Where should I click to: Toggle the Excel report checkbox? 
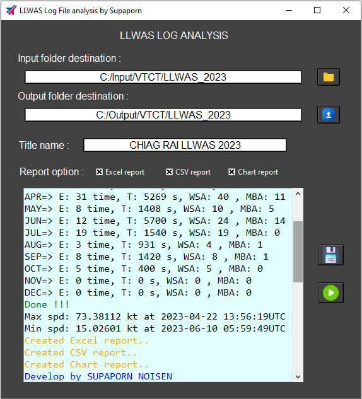click(x=99, y=172)
